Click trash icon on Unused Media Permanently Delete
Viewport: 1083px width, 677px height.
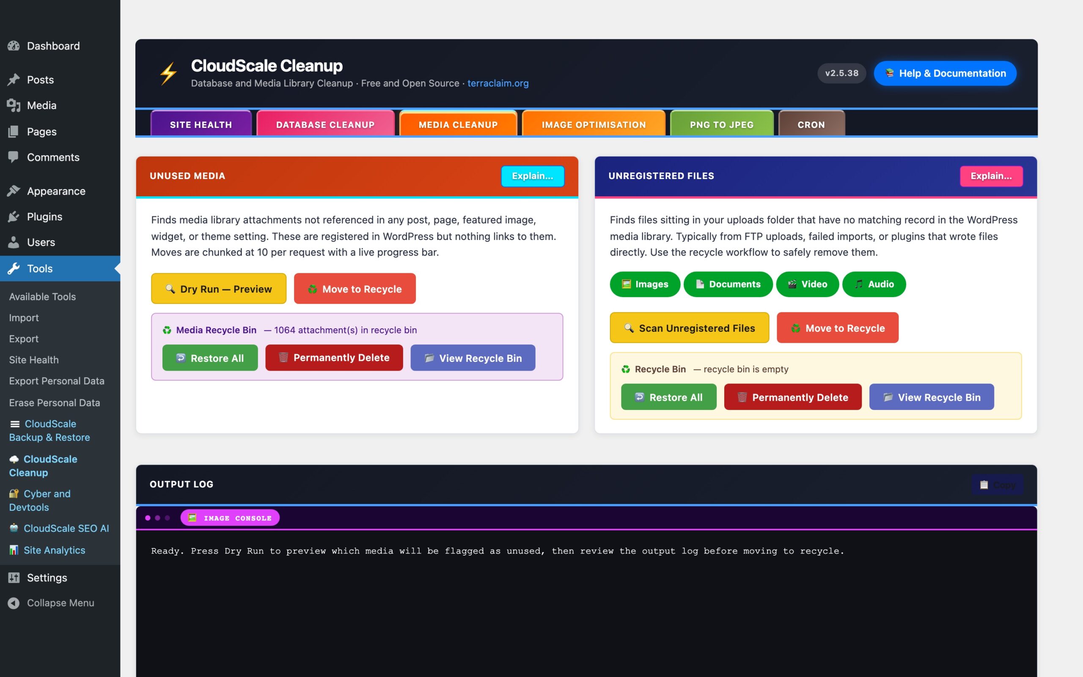(283, 357)
